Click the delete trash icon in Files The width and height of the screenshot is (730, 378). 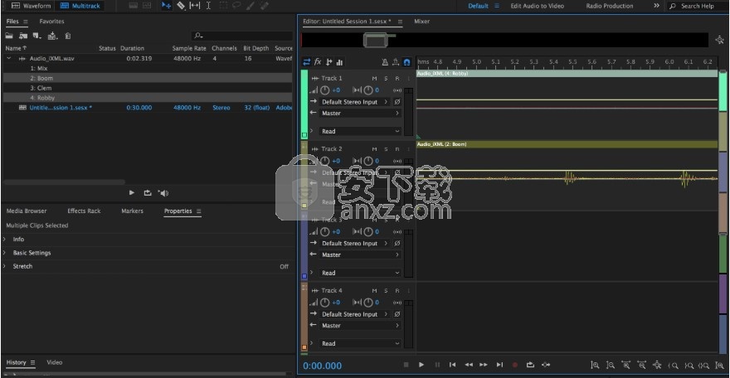point(67,36)
